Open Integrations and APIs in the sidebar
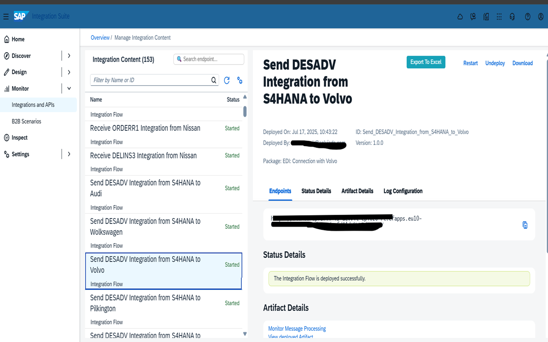Viewport: 548px width, 342px height. coord(39,105)
